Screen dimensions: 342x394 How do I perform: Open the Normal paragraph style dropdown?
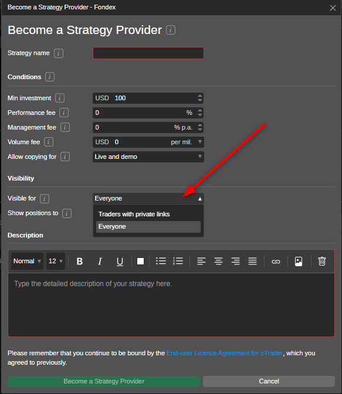(27, 261)
